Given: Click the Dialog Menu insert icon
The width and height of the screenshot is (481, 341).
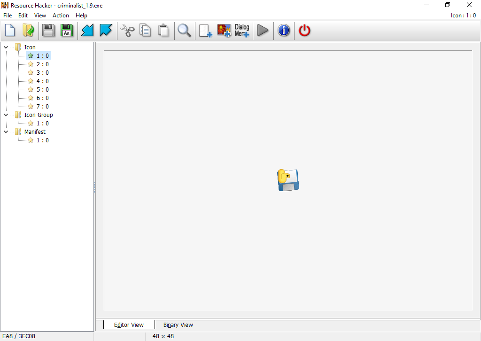Looking at the screenshot, I should point(242,31).
